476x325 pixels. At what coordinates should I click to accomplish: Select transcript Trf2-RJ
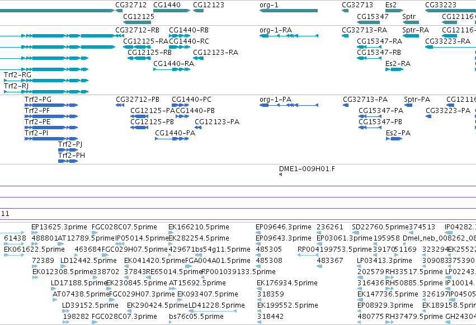click(x=16, y=86)
